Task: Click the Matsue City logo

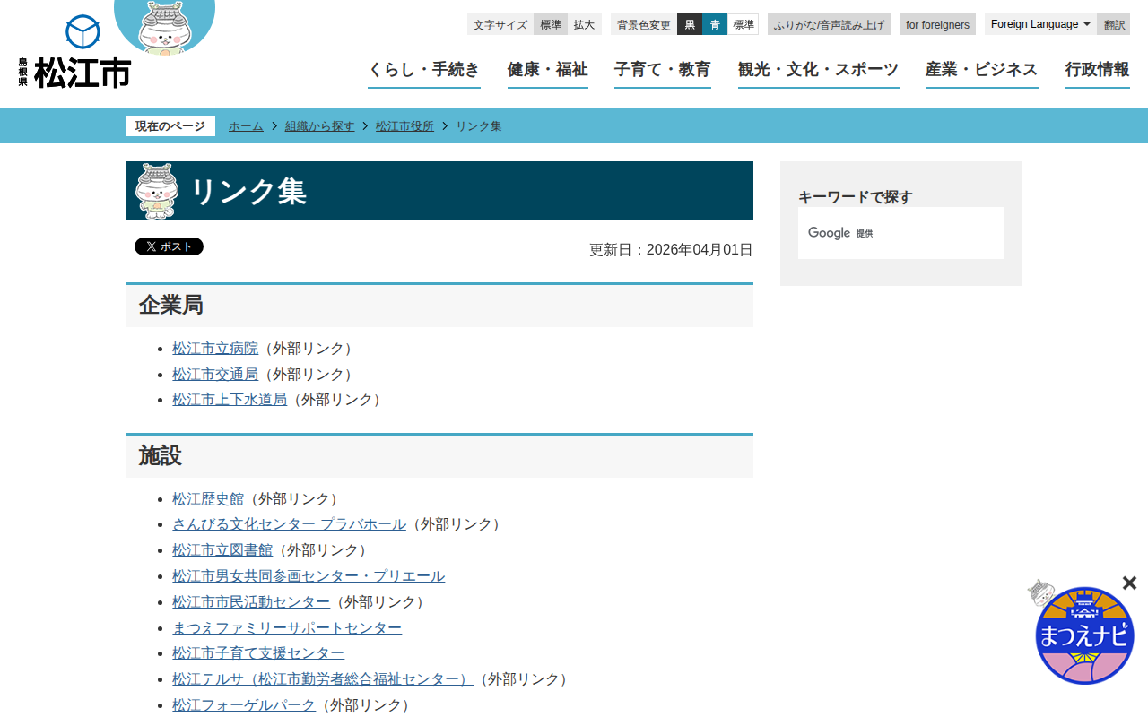Action: point(74,52)
